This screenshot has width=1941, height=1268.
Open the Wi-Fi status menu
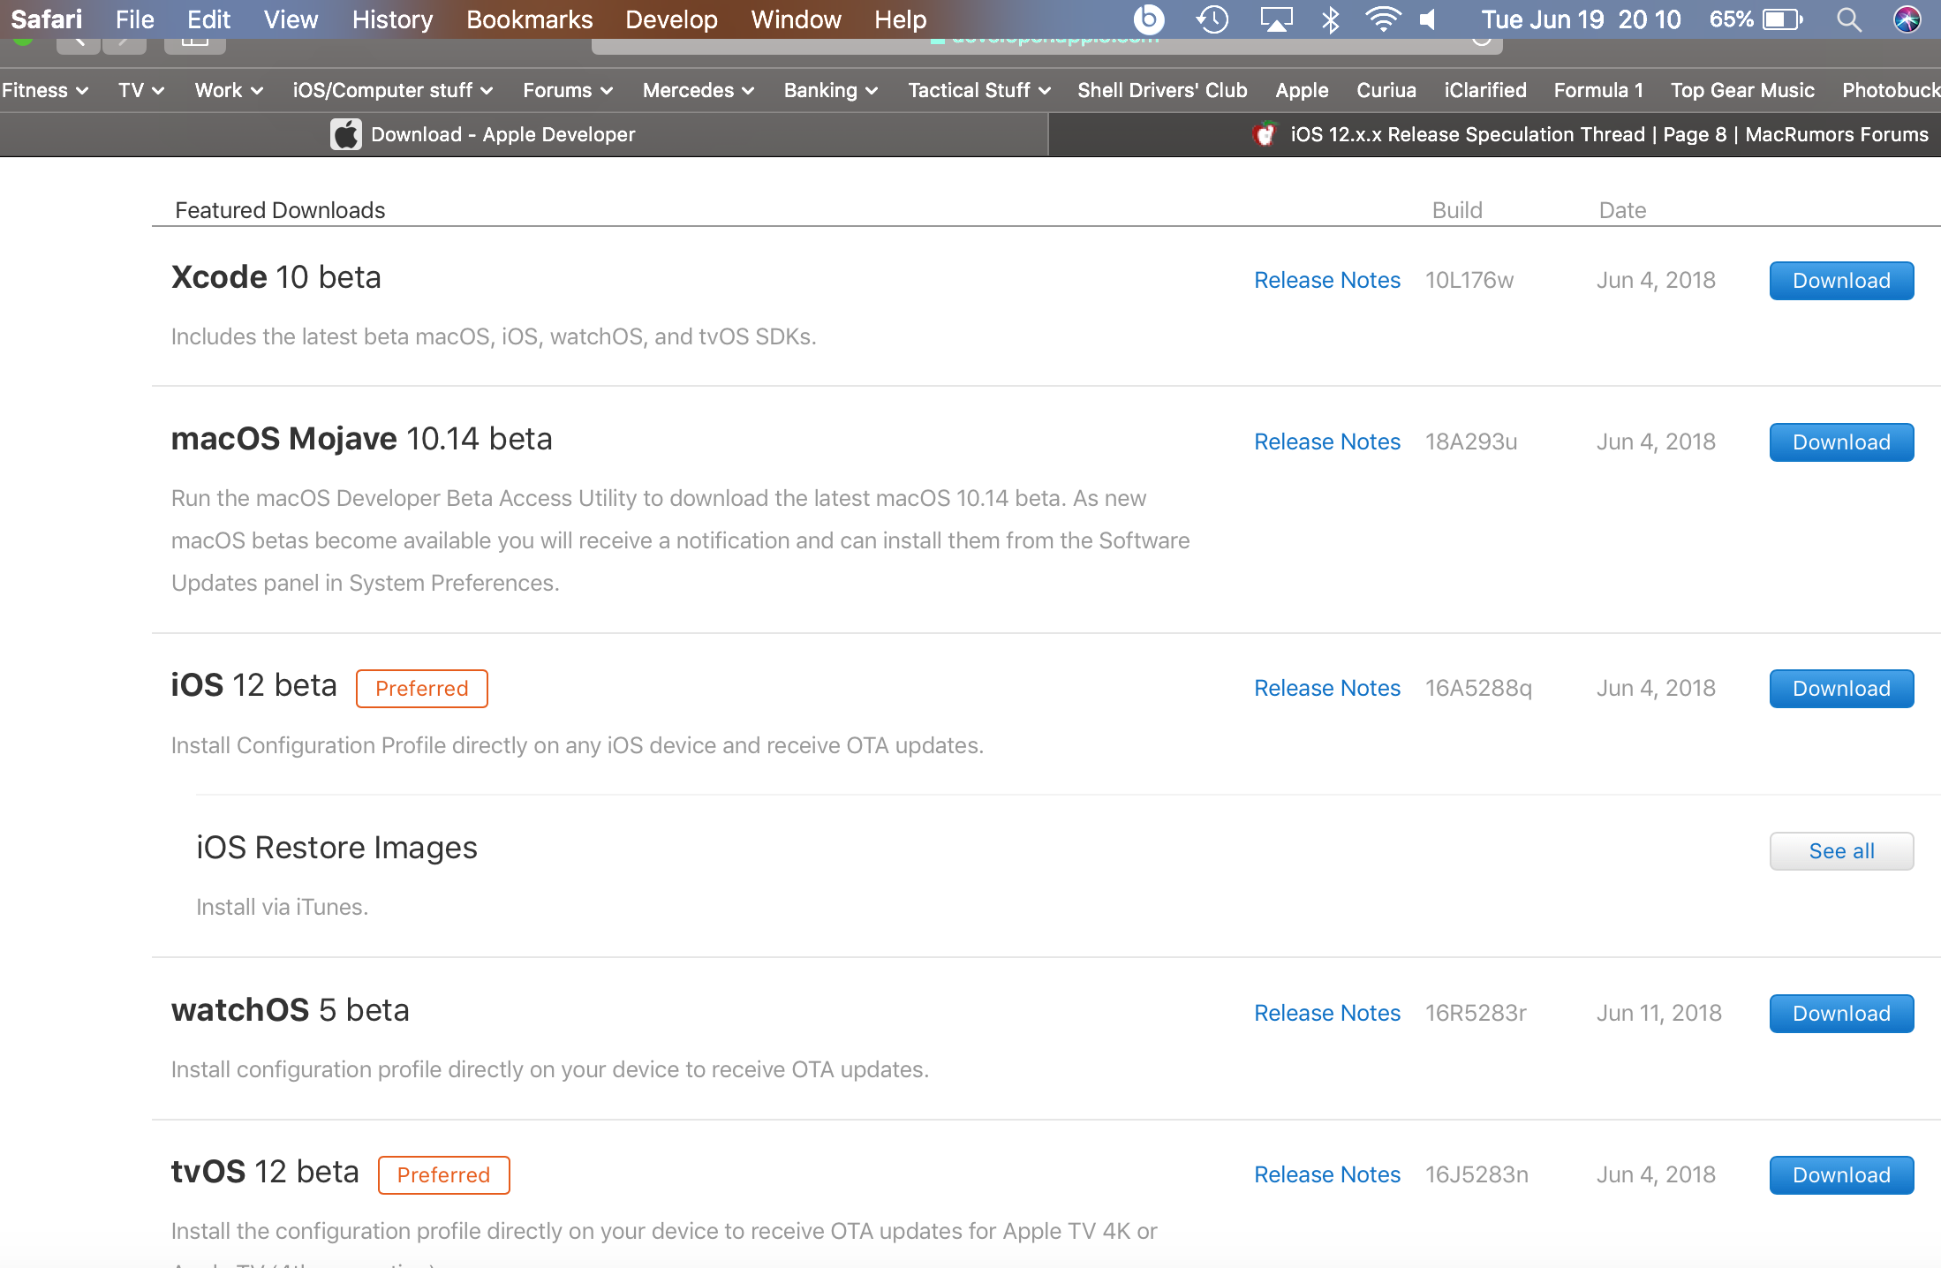coord(1382,19)
